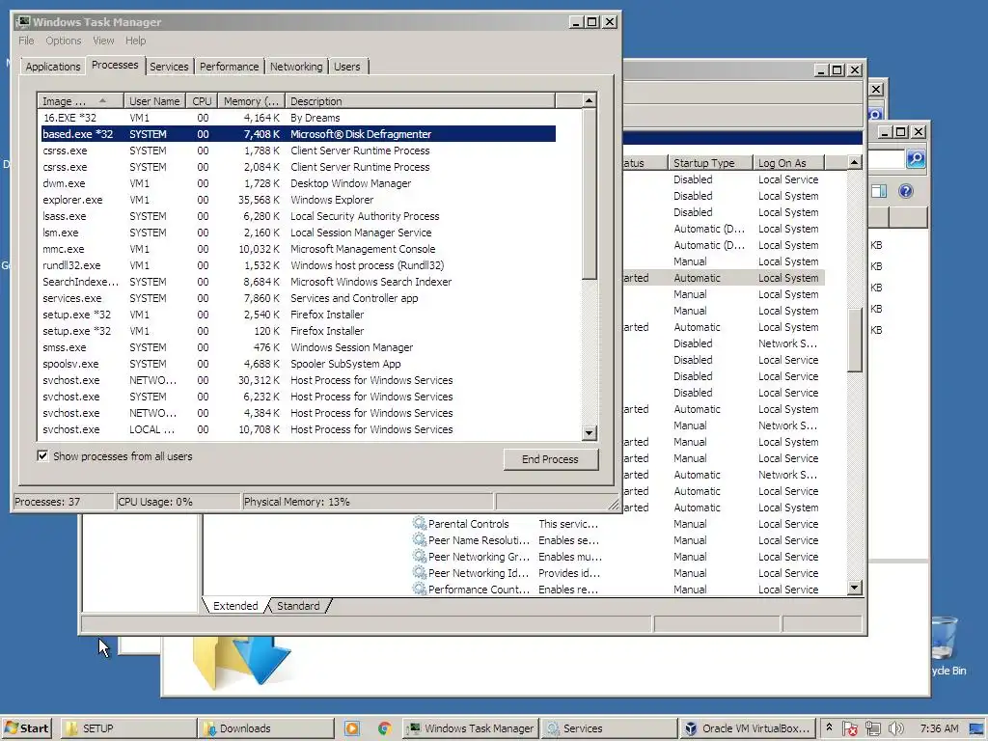
Task: Open the Oracle VM VirtualBox taskbar item
Action: point(748,728)
